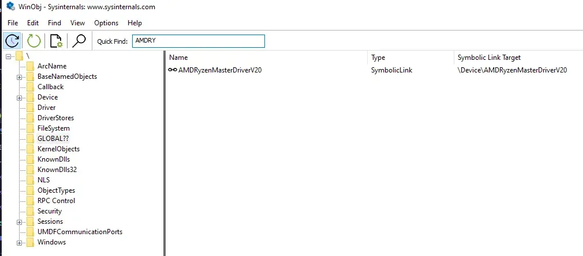Click the ArcName folder icon
583x256 pixels.
point(31,66)
